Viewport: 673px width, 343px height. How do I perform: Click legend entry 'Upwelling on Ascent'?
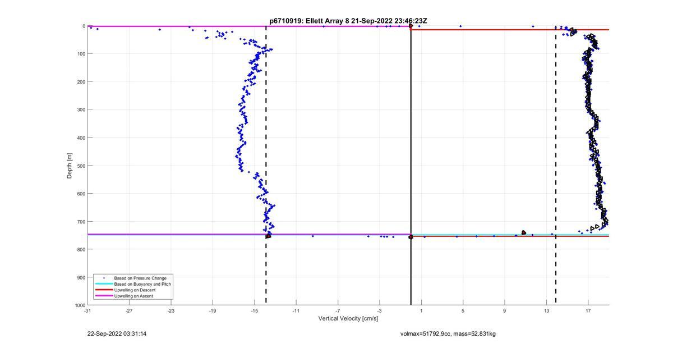pyautogui.click(x=133, y=296)
